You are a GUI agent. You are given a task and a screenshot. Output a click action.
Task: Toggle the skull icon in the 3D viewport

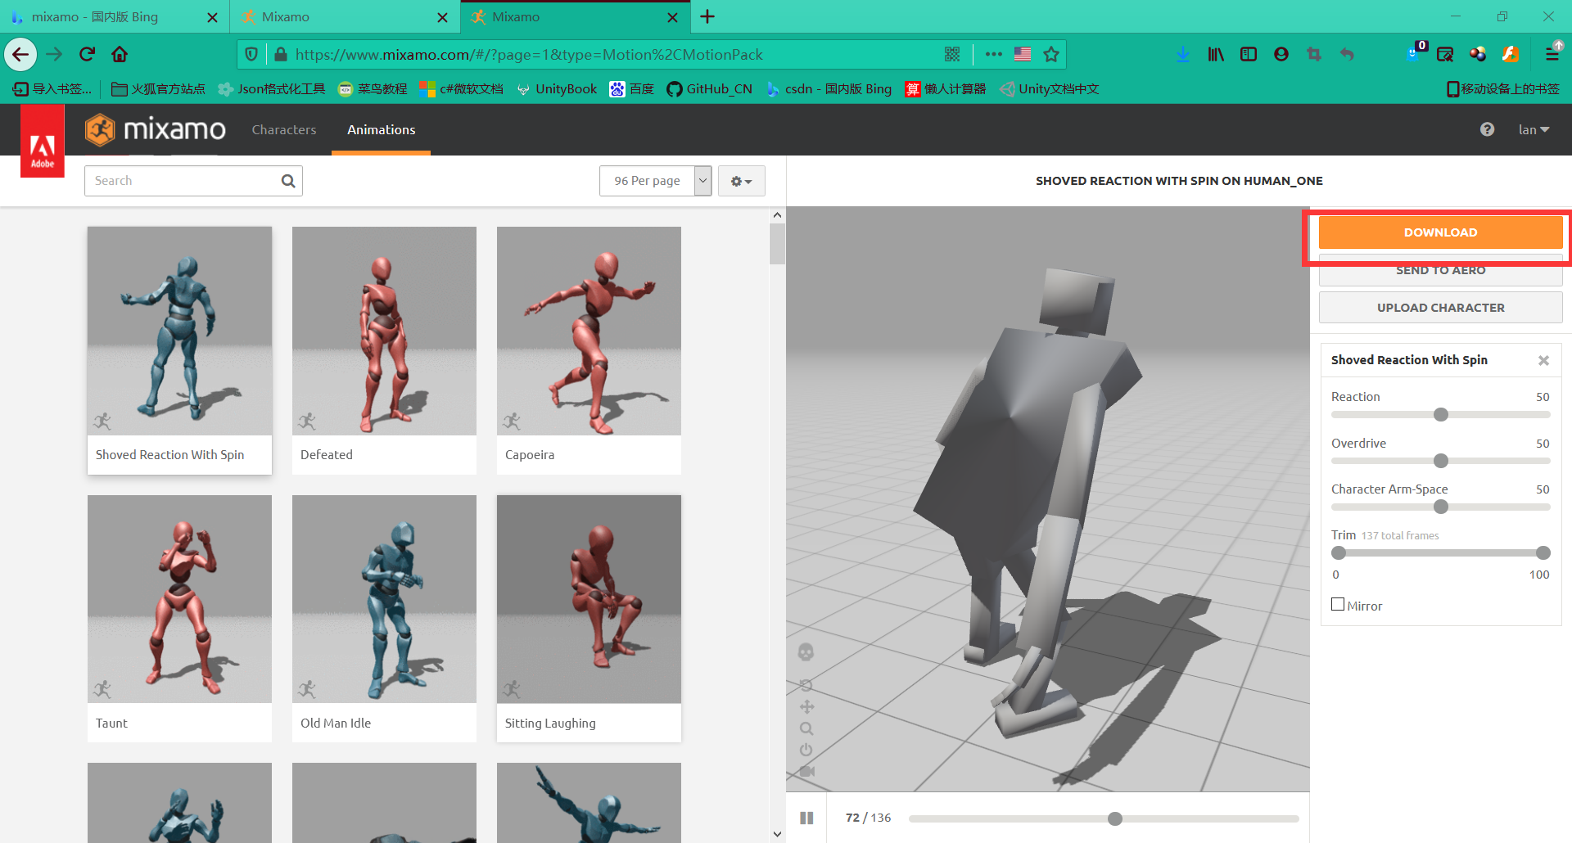click(806, 652)
